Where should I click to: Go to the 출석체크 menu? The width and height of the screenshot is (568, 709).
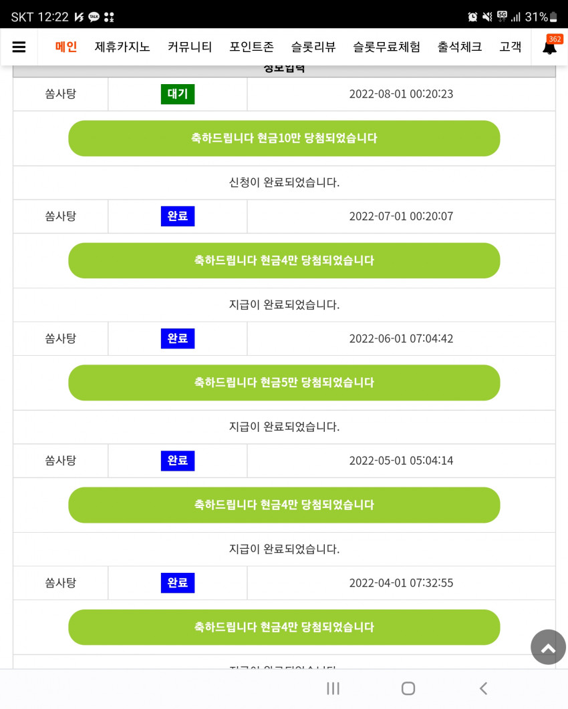click(459, 47)
